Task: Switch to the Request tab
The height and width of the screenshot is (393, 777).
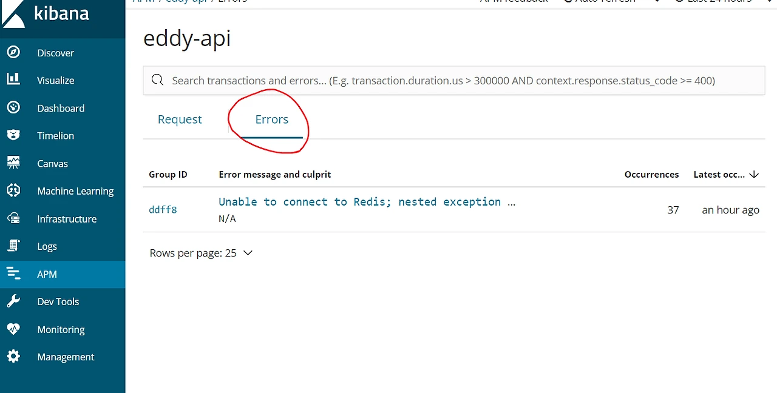Action: pos(180,119)
